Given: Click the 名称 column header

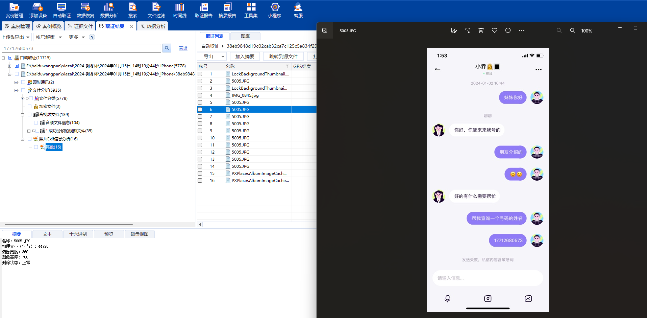Looking at the screenshot, I should [258, 66].
